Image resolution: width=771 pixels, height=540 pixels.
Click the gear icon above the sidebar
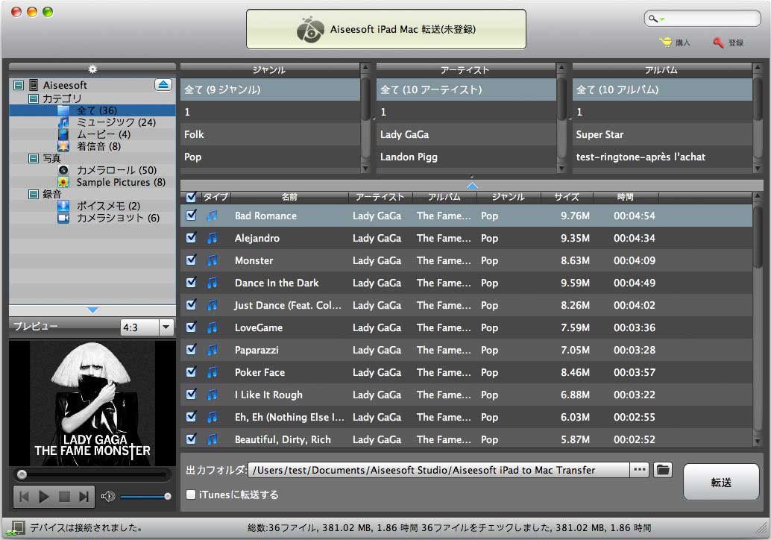[92, 69]
